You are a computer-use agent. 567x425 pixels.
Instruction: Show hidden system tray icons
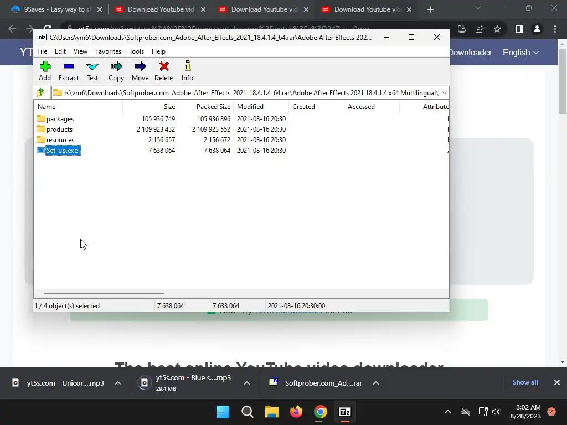coord(447,412)
